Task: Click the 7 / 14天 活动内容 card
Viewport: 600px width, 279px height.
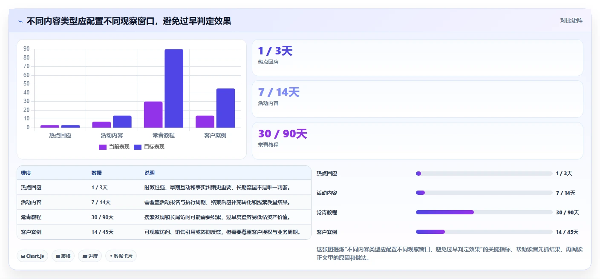Action: click(418, 99)
